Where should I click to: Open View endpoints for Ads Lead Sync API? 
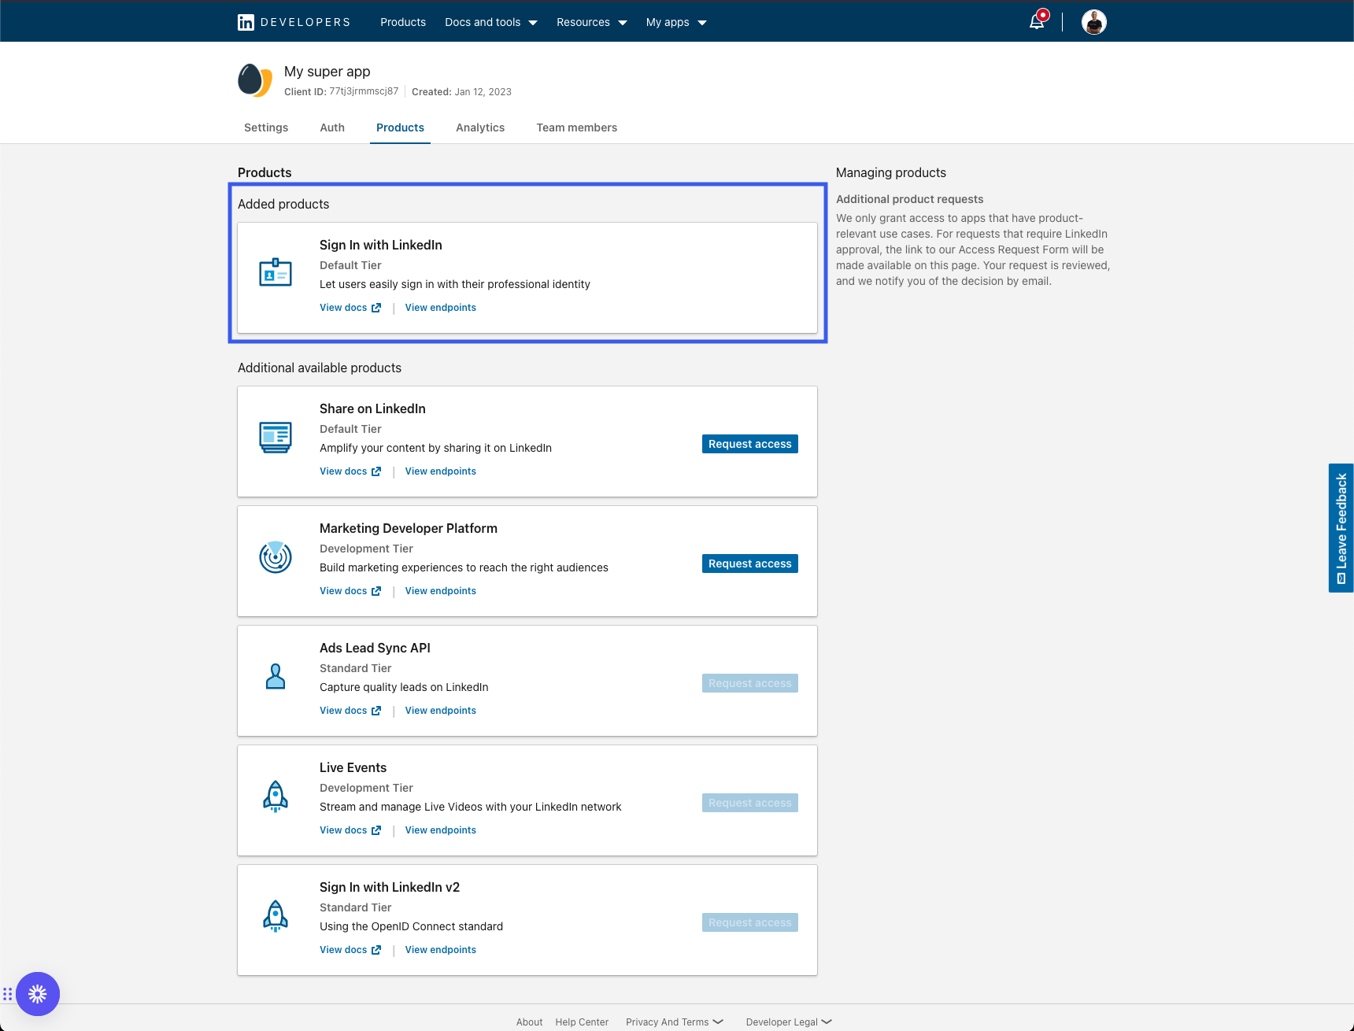click(x=441, y=711)
